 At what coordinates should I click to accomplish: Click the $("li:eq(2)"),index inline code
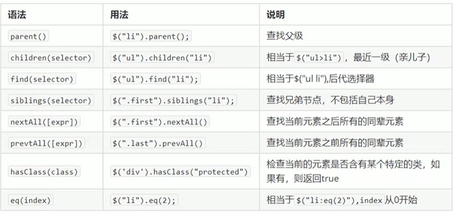pos(339,200)
